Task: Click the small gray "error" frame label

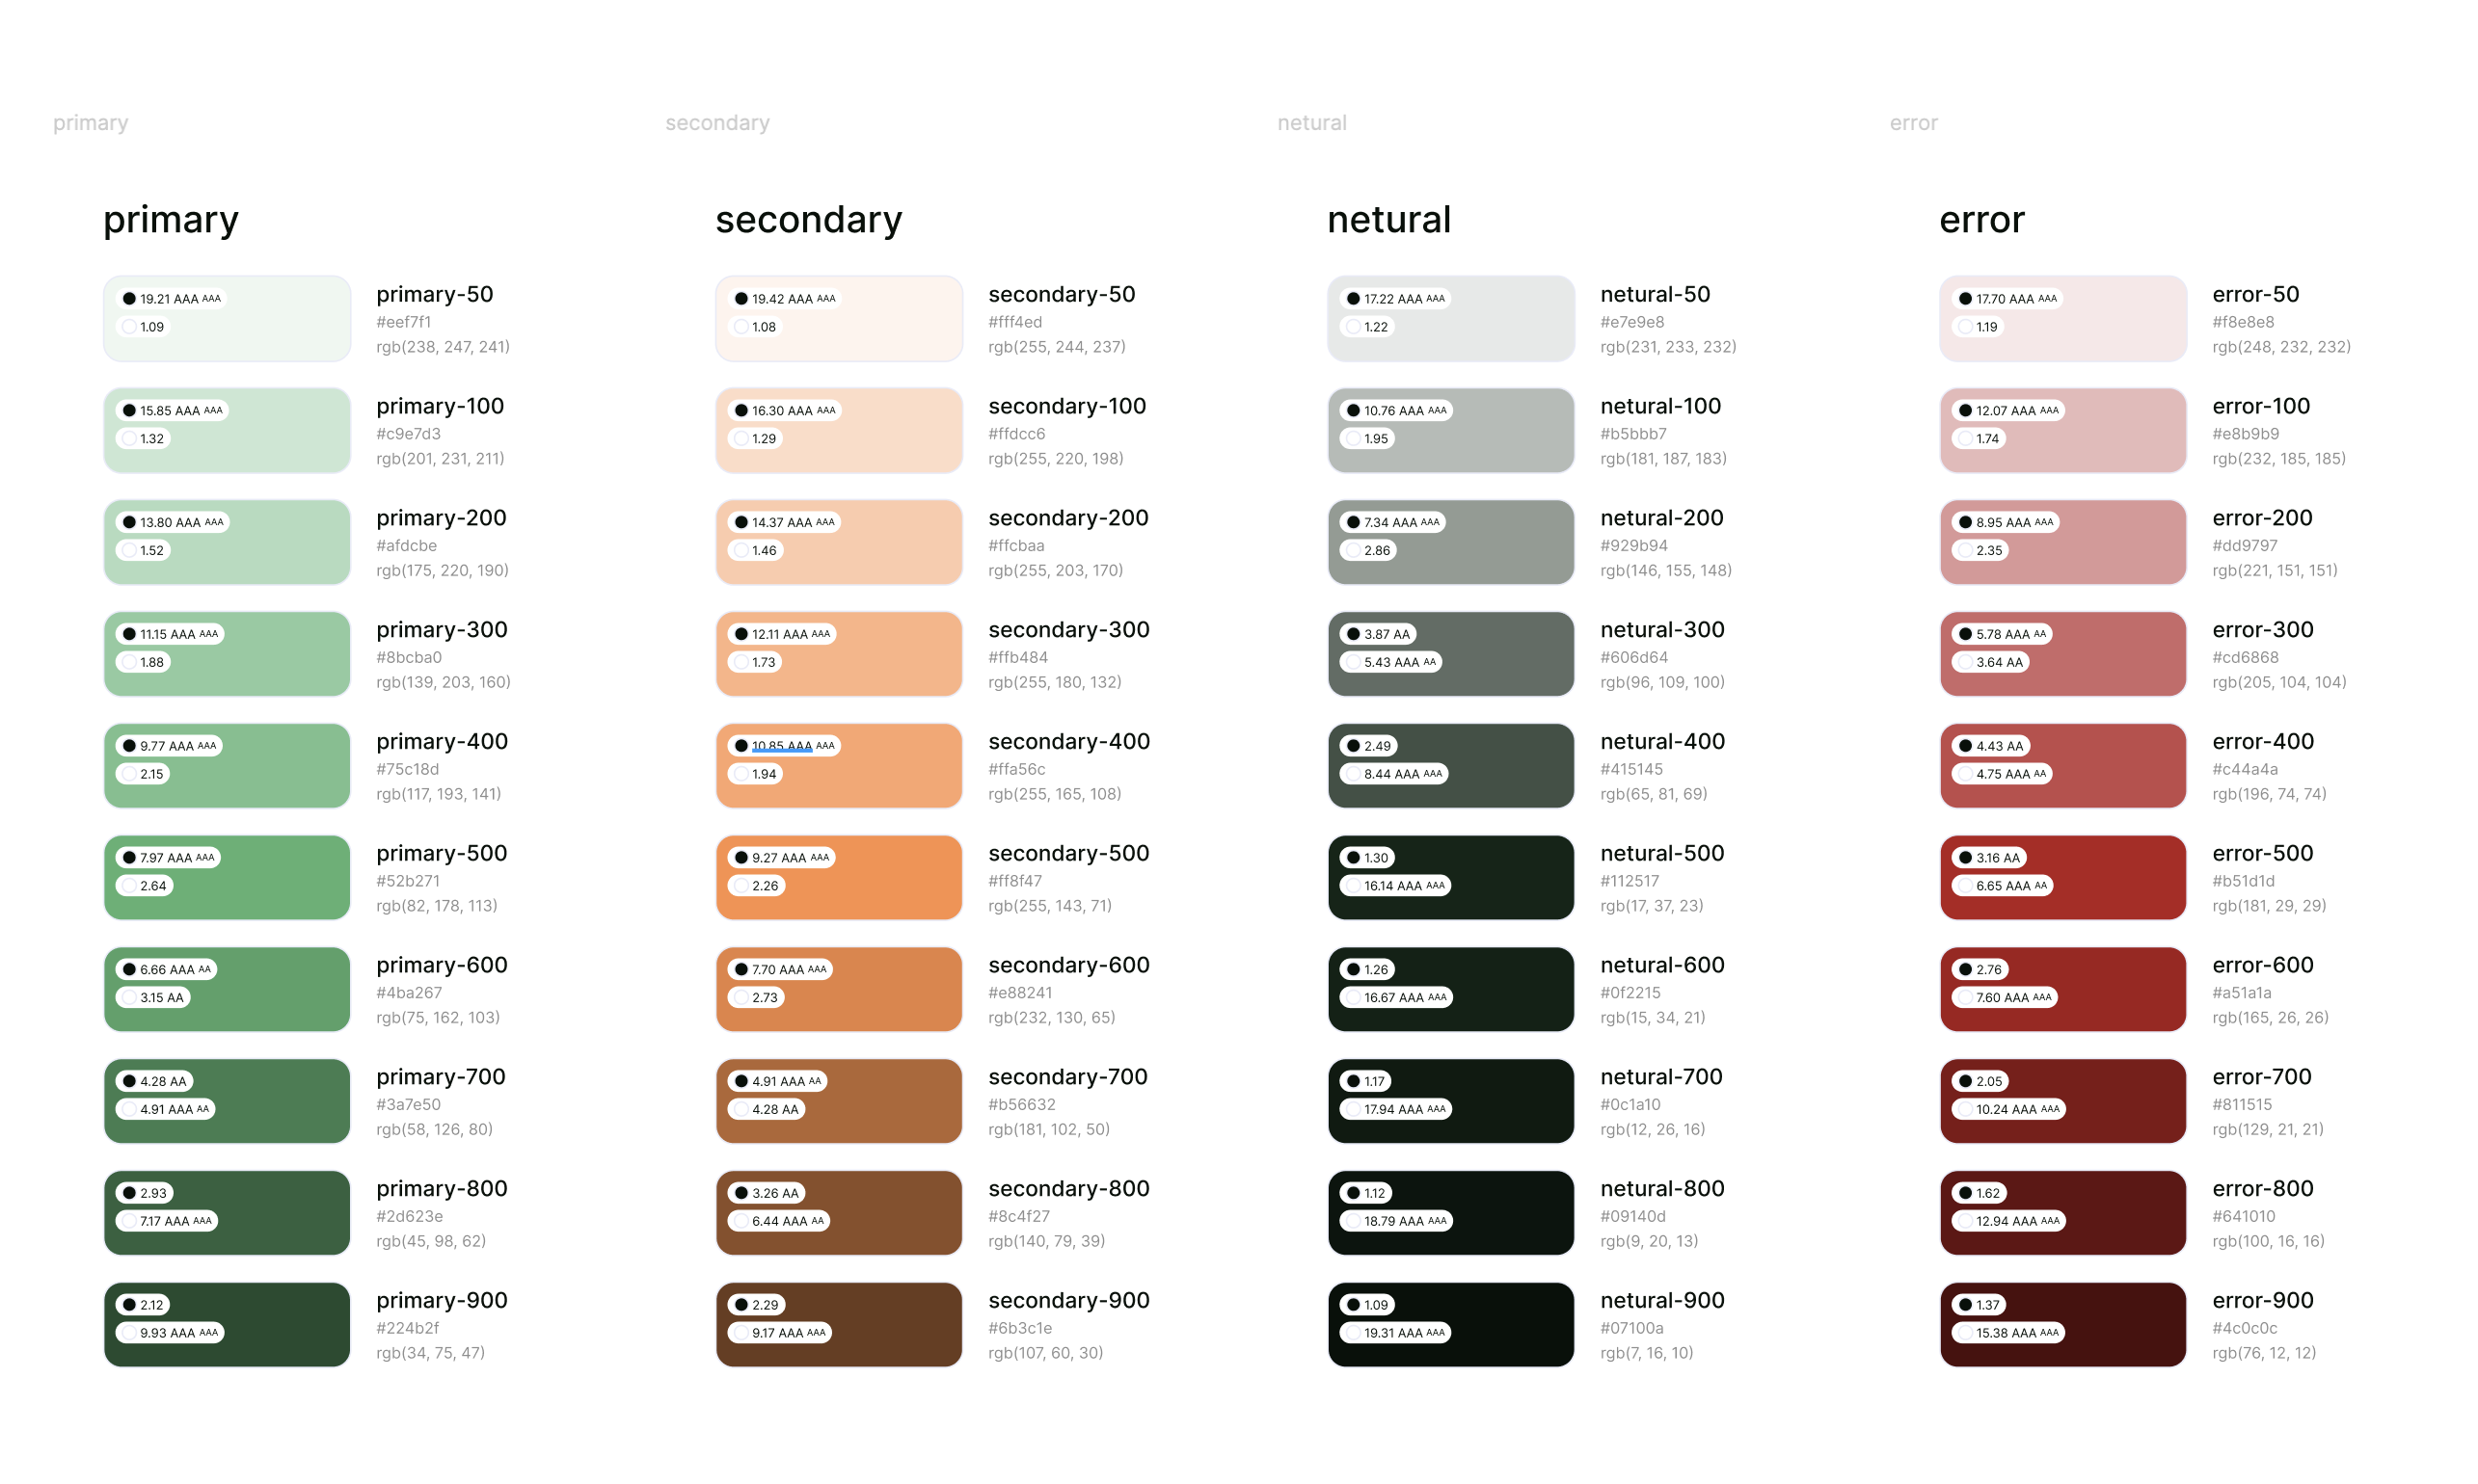Action: tap(1913, 123)
